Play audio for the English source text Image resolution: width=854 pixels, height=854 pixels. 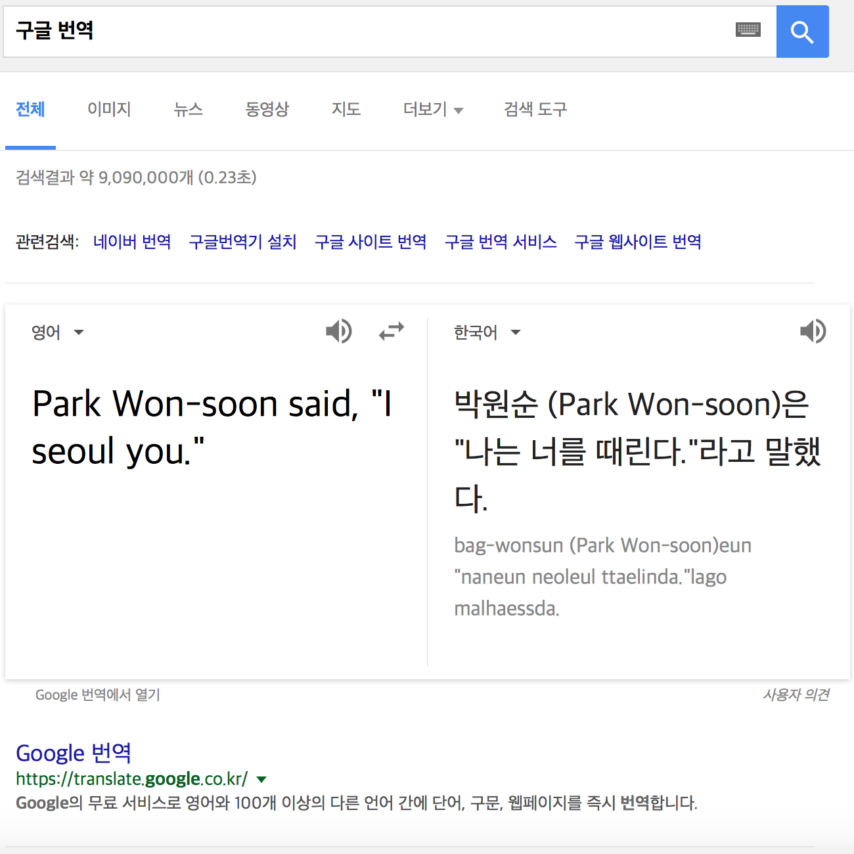pos(339,332)
